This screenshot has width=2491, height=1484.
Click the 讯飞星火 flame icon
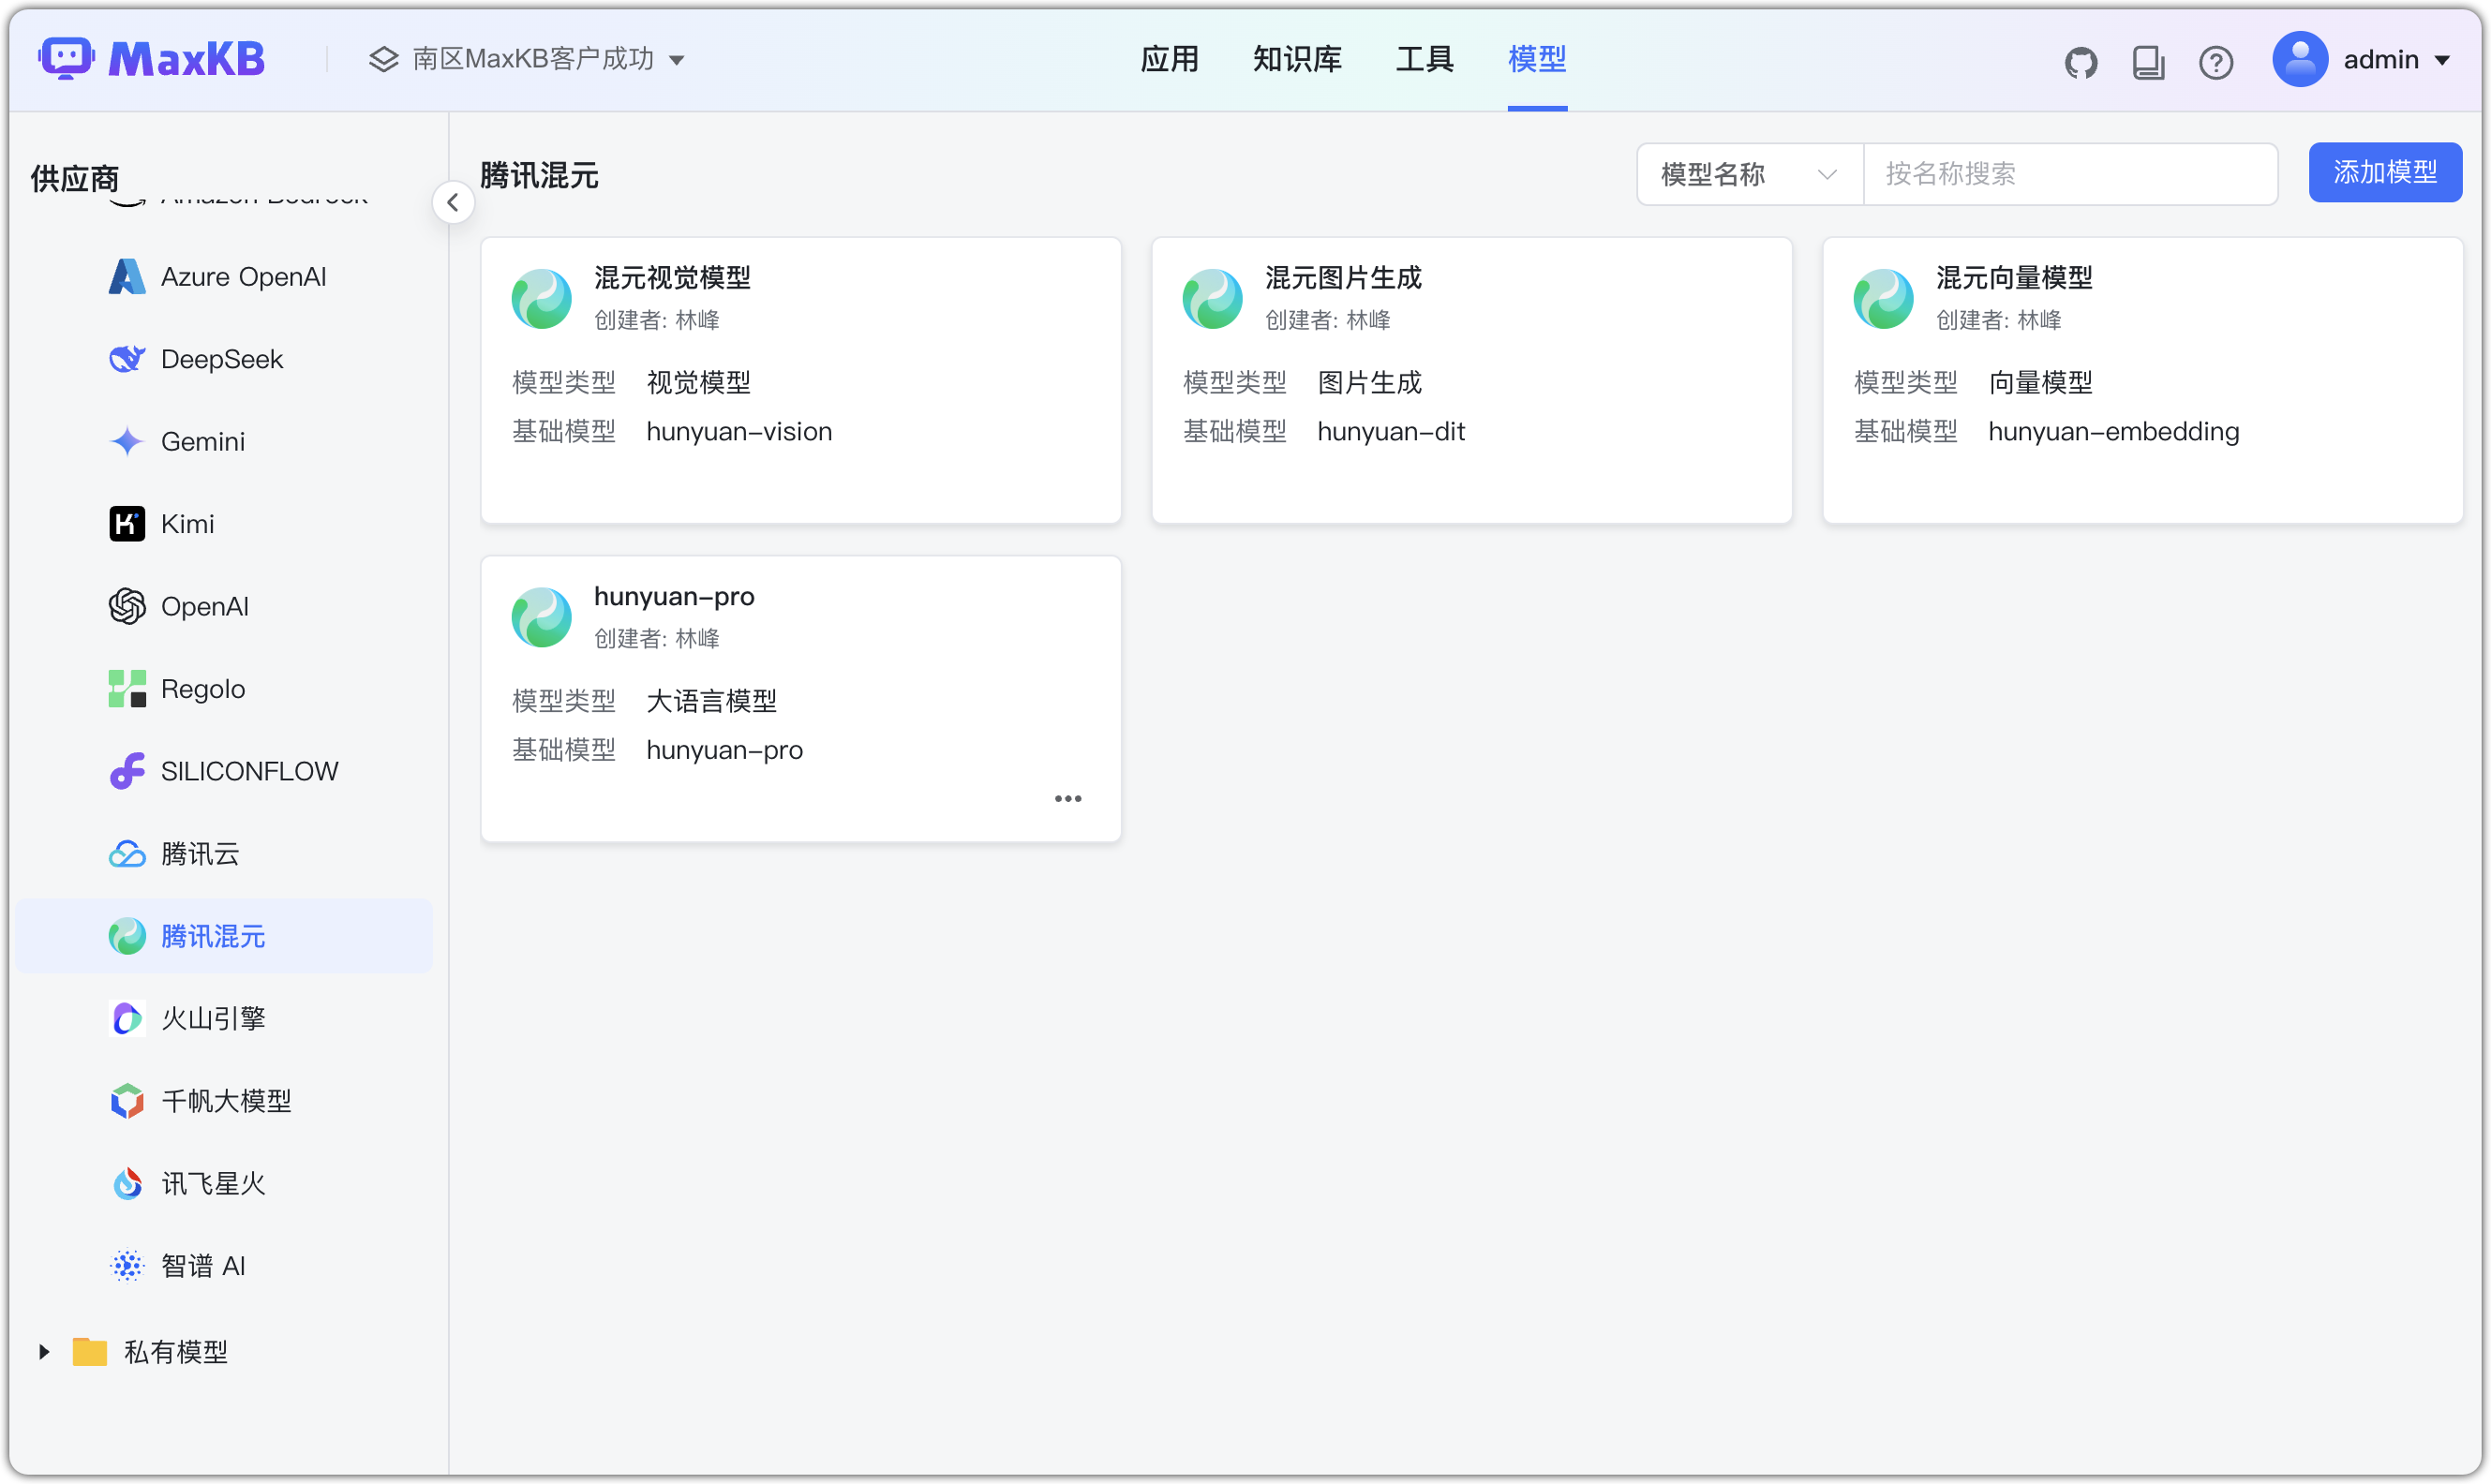click(x=127, y=1183)
